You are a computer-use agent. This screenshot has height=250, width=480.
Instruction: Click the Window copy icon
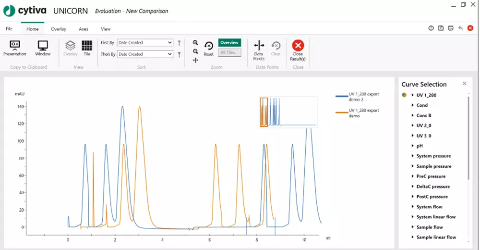[43, 46]
